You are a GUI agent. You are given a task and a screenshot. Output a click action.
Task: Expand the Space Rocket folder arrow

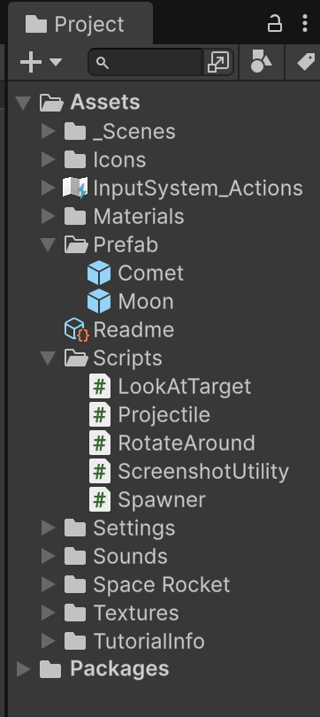tap(48, 585)
